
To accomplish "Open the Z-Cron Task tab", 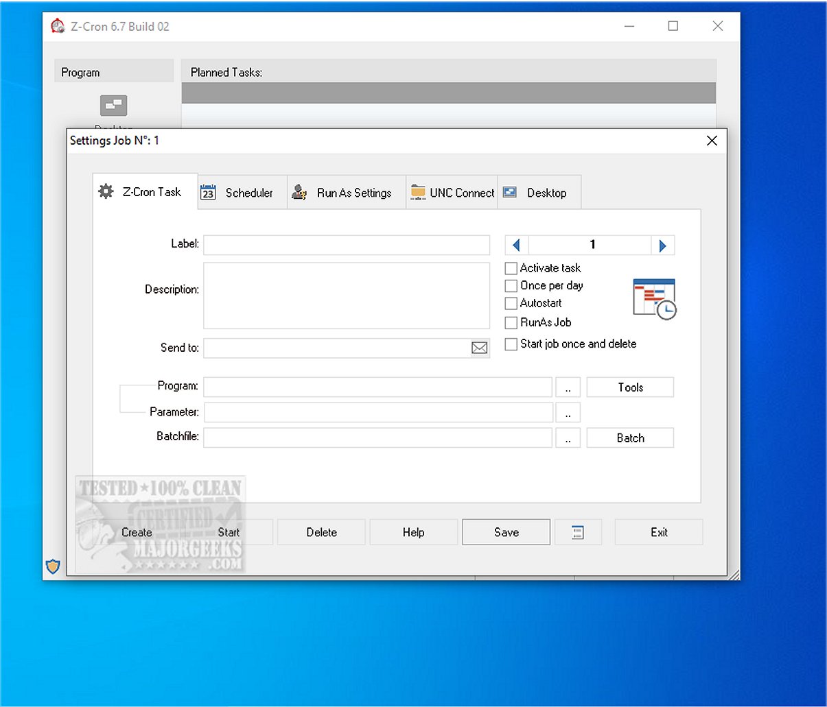I will 145,192.
